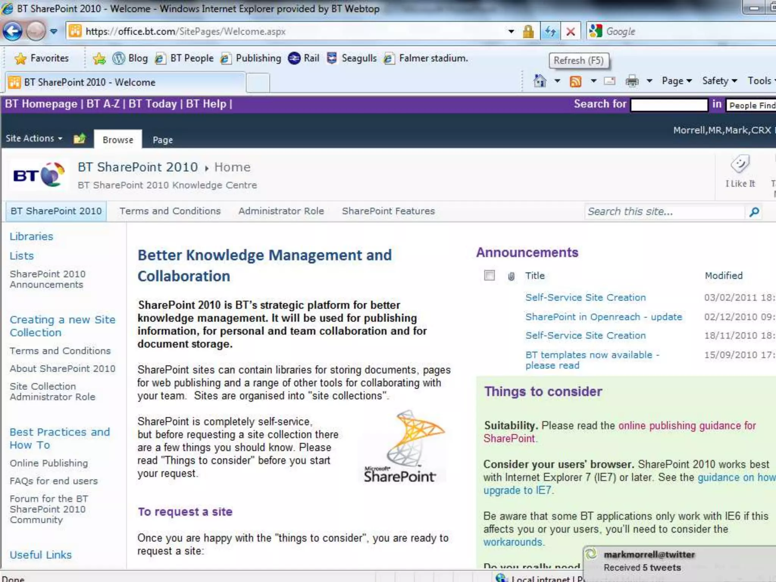Click the RSS feeds icon

pos(575,81)
